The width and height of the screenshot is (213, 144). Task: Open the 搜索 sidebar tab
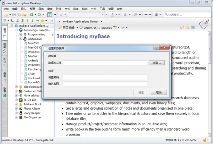pos(5,77)
